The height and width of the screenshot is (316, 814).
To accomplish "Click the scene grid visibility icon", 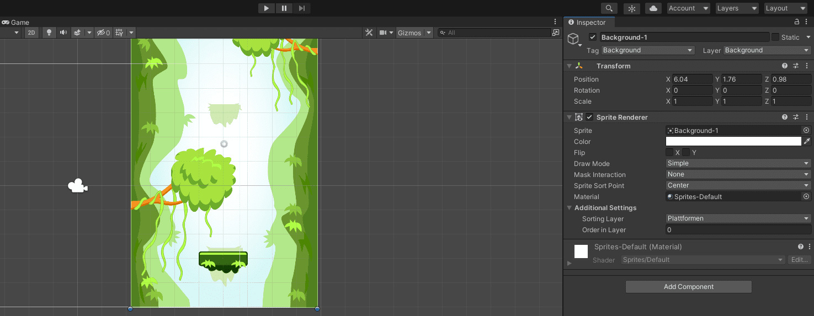I will (119, 33).
